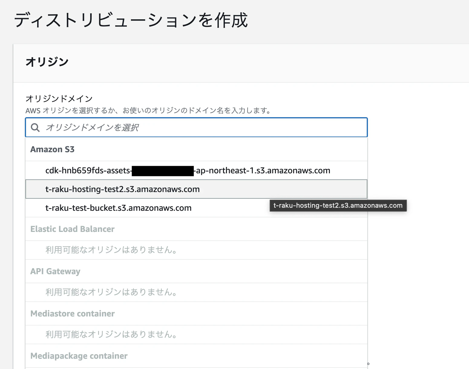Click the Amazon S3 group header
The height and width of the screenshot is (369, 469).
pos(52,149)
